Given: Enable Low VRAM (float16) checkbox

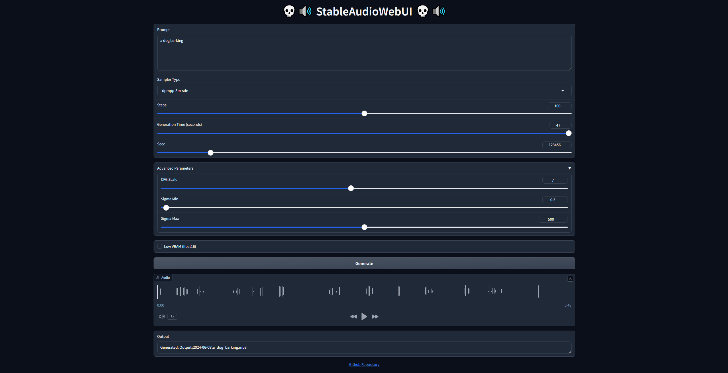Looking at the screenshot, I should tap(160, 246).
